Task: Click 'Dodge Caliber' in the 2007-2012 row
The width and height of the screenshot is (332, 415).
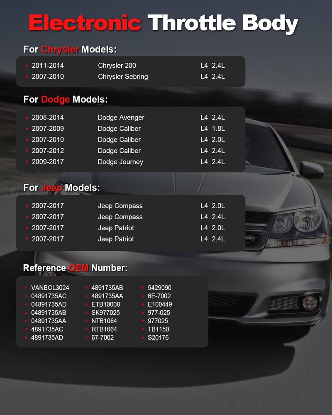Action: pos(119,151)
